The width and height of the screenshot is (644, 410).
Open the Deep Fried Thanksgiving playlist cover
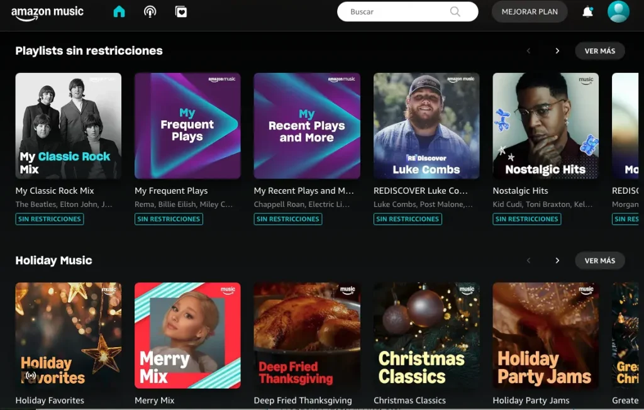(x=306, y=335)
